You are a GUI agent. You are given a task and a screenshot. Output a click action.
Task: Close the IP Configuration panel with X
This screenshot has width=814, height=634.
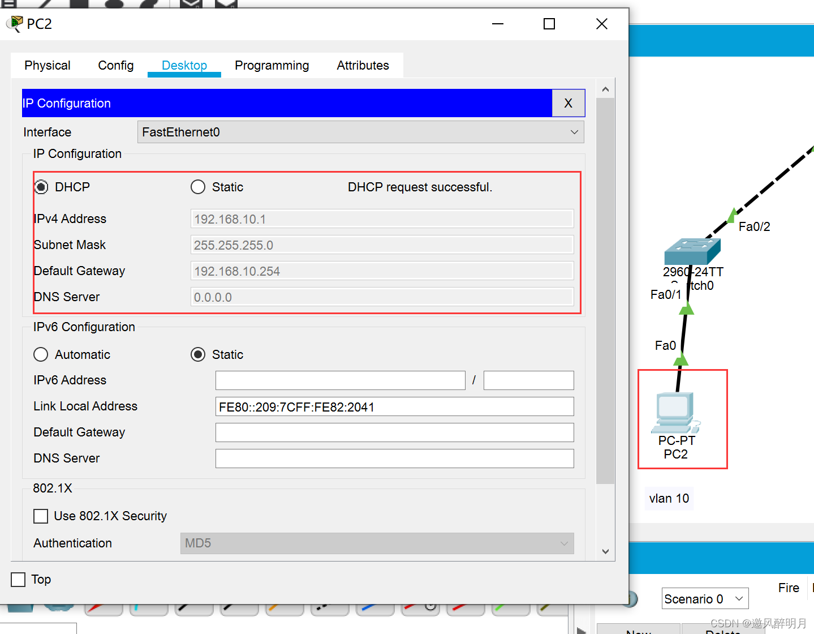[x=568, y=103]
